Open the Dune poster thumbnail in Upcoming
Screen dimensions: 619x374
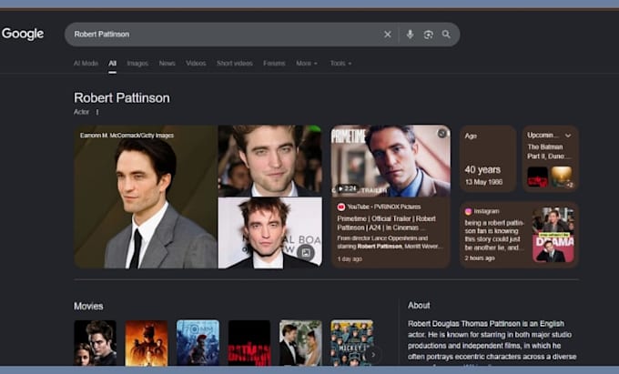[x=562, y=177]
